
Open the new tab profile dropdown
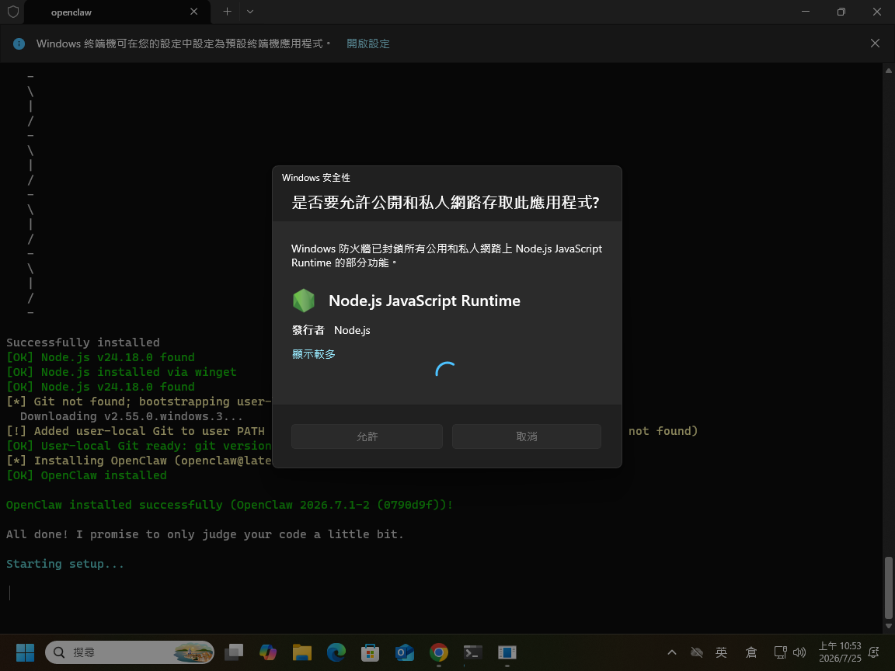click(250, 12)
